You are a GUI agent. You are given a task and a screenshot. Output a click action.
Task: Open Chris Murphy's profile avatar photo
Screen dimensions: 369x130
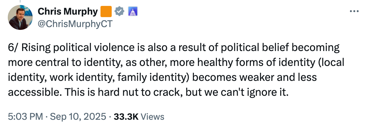tap(20, 17)
